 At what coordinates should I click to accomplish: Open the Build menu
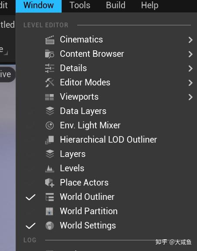tap(115, 5)
